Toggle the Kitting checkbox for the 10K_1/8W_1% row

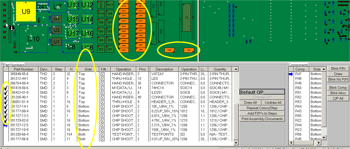(102, 107)
